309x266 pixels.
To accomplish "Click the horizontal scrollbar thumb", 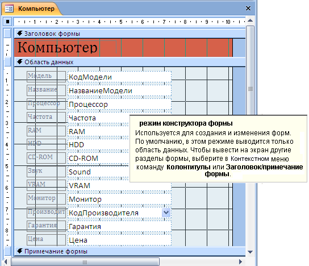I will (85, 262).
